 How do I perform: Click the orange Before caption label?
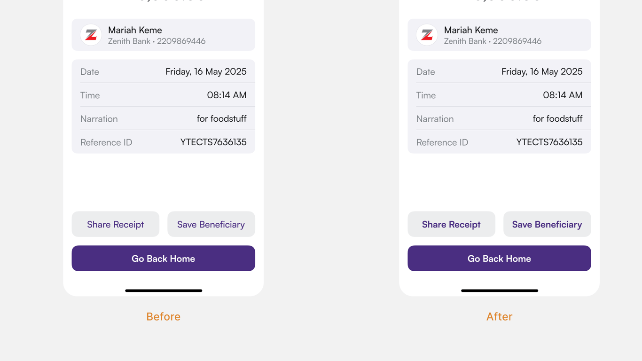[163, 316]
